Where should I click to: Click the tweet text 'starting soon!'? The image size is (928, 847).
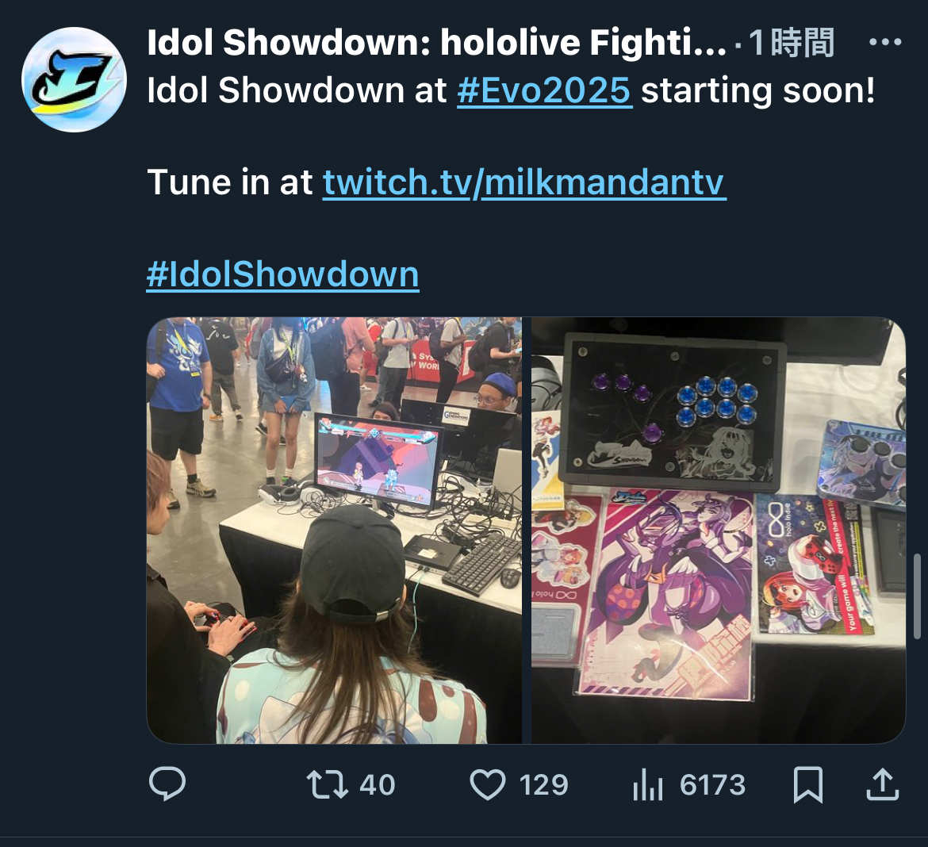[757, 90]
